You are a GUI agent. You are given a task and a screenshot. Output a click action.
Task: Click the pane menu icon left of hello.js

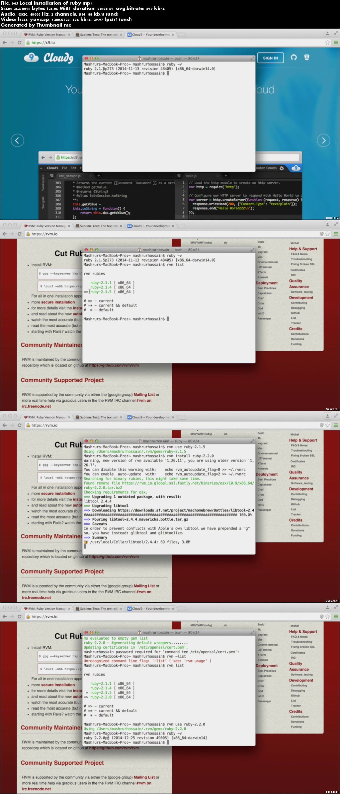[x=179, y=176]
